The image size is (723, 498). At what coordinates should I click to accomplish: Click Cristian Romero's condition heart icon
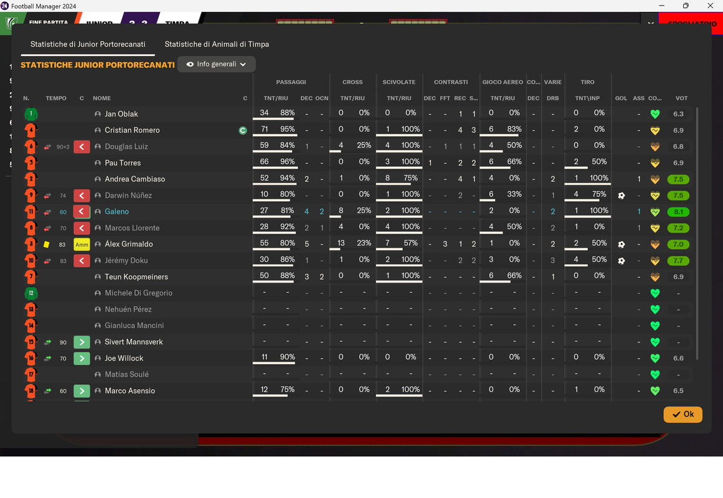coord(654,131)
